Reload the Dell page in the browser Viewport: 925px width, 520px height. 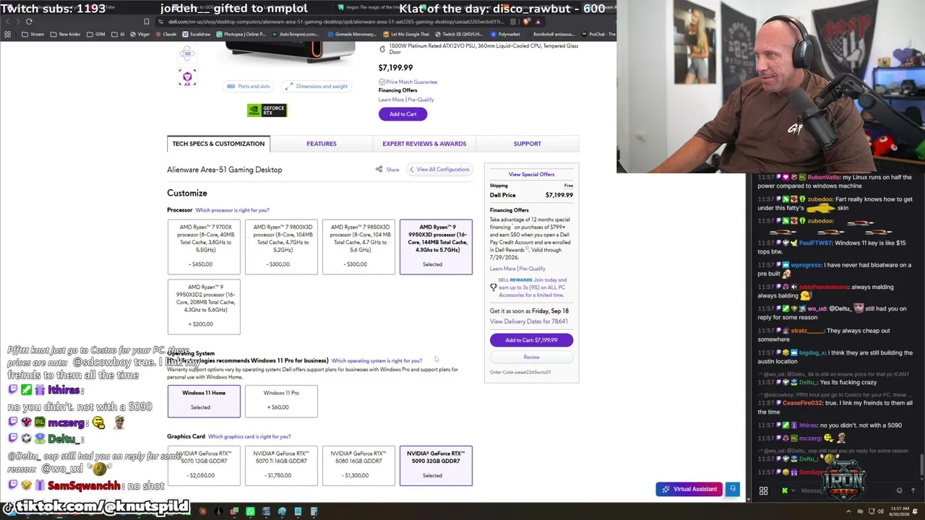pyautogui.click(x=29, y=22)
